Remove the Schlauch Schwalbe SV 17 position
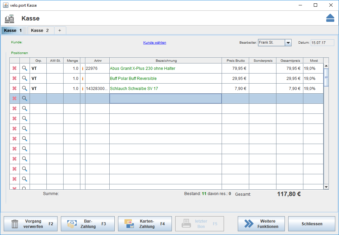 tap(14, 88)
